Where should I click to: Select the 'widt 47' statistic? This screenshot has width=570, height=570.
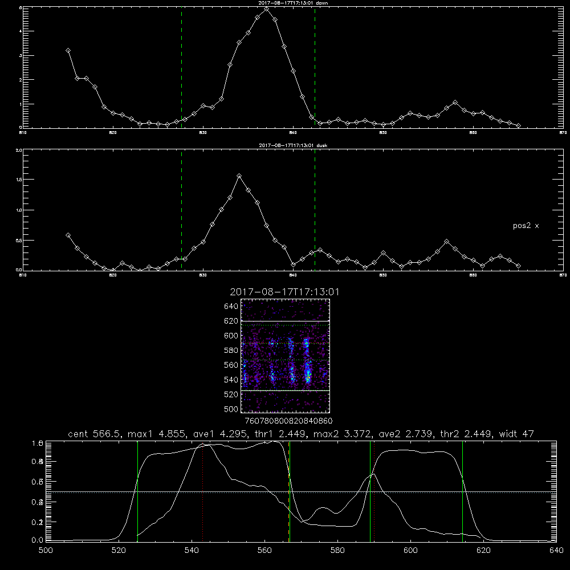point(516,434)
